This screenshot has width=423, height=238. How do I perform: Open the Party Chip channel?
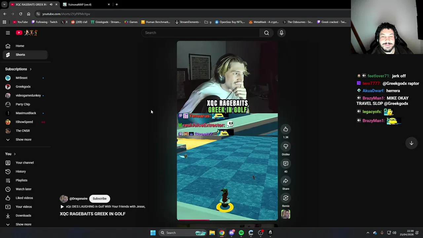click(25, 104)
